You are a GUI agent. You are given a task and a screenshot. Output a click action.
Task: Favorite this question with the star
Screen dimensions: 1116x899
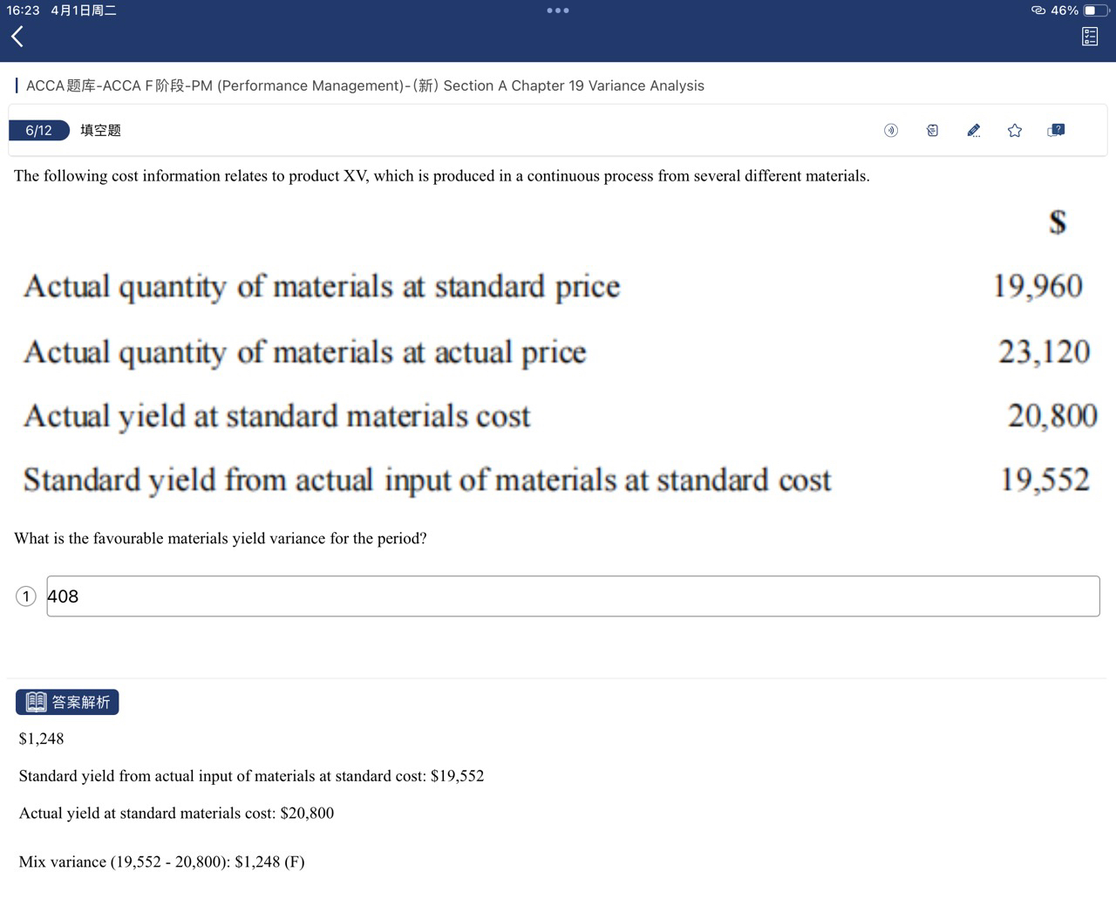[1015, 131]
